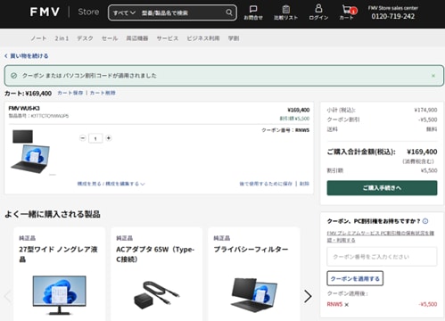Dismiss the coupon applied notification

(x=433, y=76)
